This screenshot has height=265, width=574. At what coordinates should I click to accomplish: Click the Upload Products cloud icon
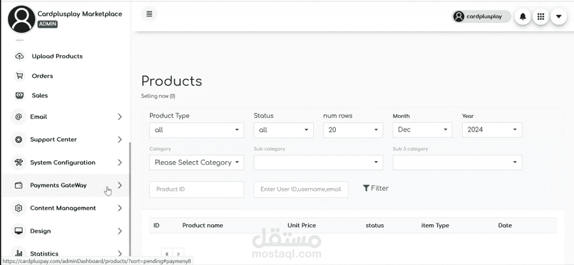pos(20,56)
